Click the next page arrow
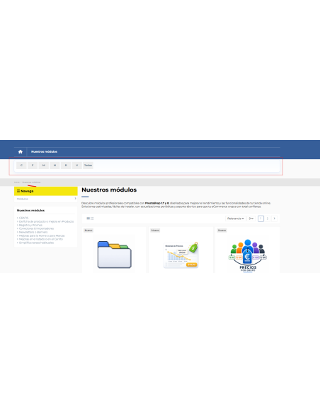The image size is (320, 413). (x=274, y=219)
